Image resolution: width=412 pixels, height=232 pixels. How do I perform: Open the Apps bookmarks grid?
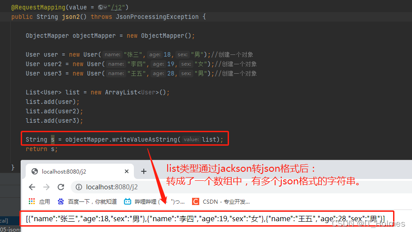click(39, 201)
